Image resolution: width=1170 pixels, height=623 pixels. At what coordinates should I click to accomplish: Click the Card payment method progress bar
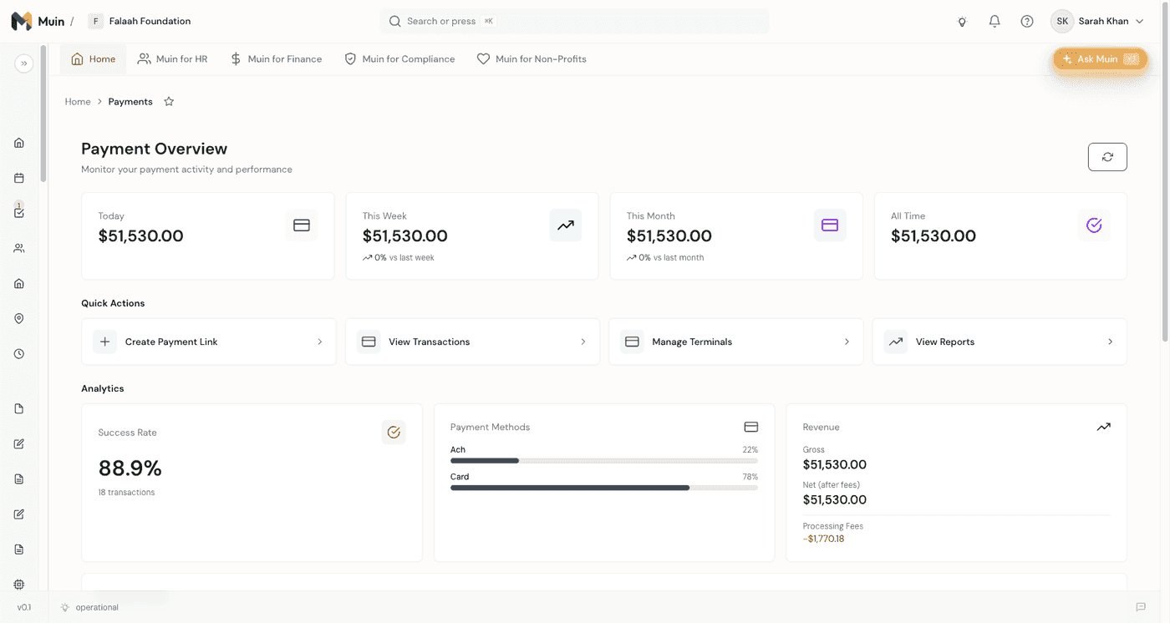click(603, 488)
